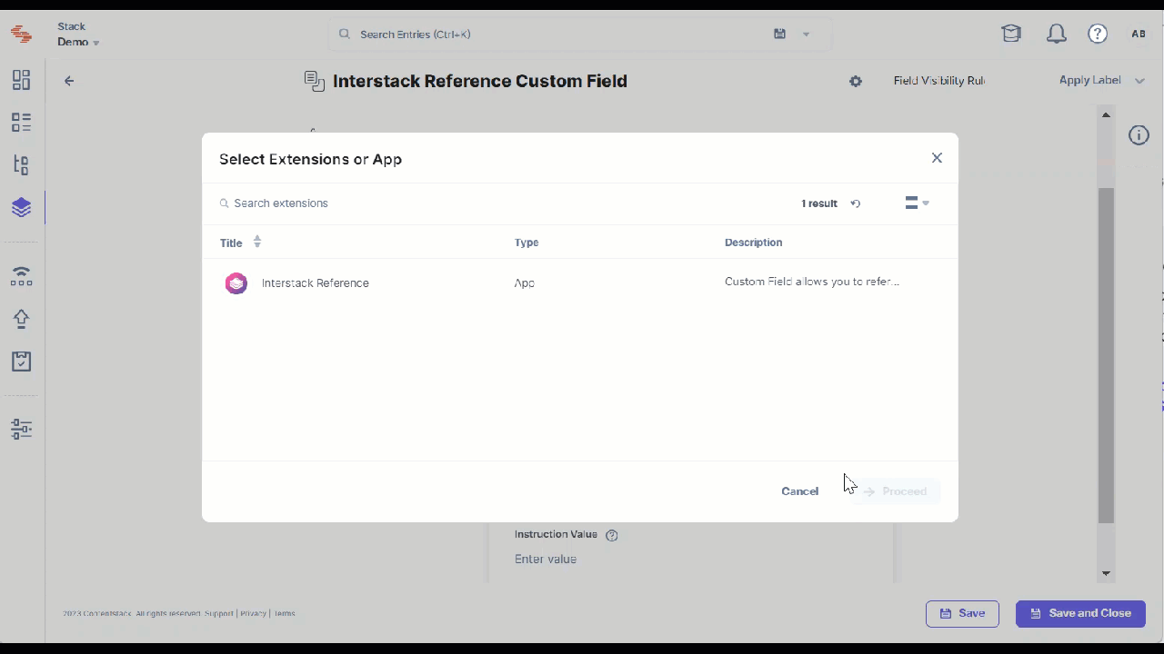Open the Releases upload arrow icon

click(21, 319)
